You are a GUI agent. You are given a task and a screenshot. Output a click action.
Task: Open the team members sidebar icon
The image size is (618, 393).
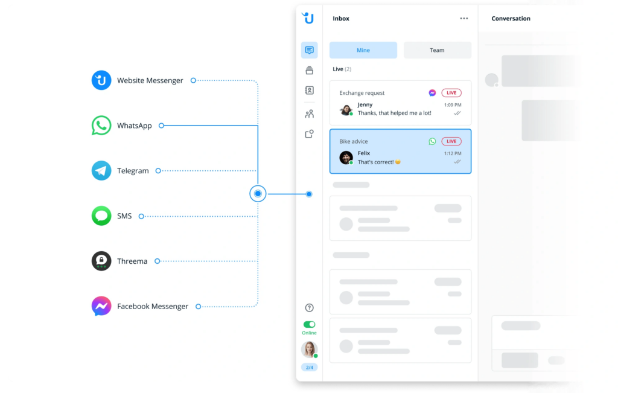309,113
